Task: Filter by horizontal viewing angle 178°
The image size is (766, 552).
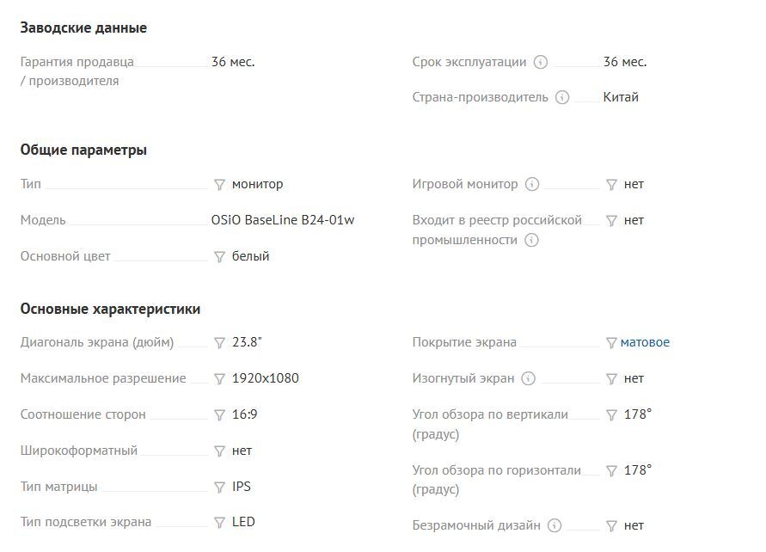Action: [611, 471]
